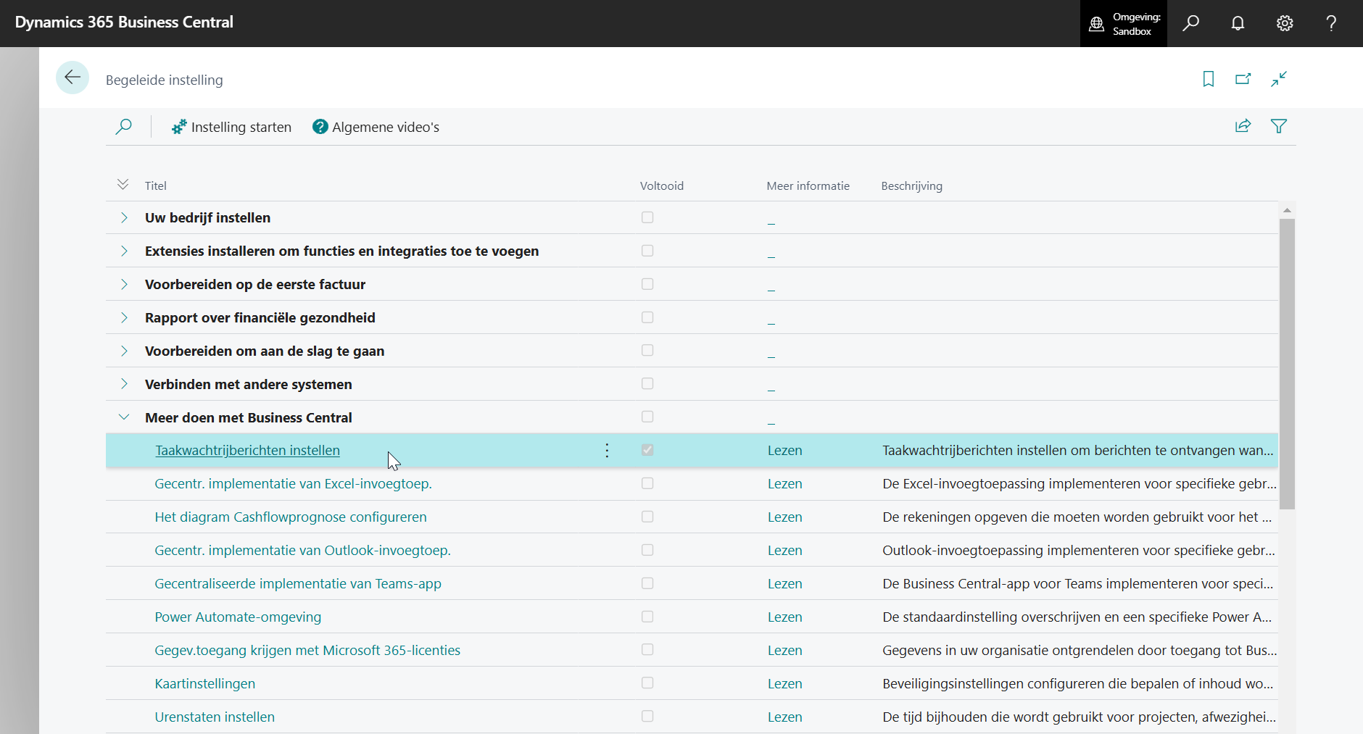The width and height of the screenshot is (1363, 734).
Task: Open Power Automate-omgeving link
Action: 238,617
